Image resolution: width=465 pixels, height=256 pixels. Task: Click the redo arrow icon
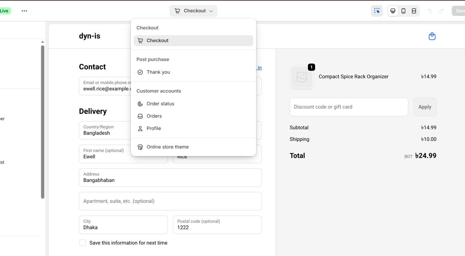click(441, 11)
